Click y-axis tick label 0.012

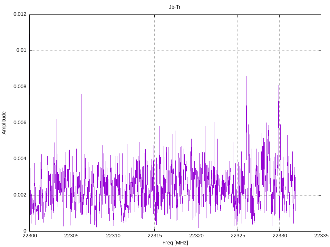(x=20, y=14)
